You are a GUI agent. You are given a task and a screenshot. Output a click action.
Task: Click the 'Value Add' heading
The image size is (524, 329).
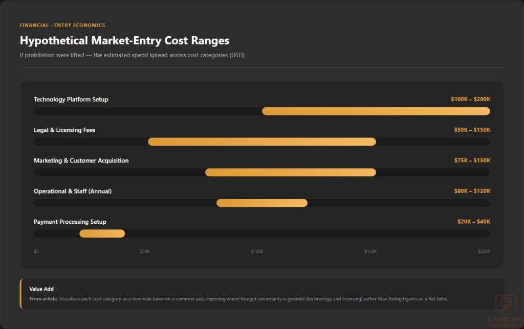(41, 289)
